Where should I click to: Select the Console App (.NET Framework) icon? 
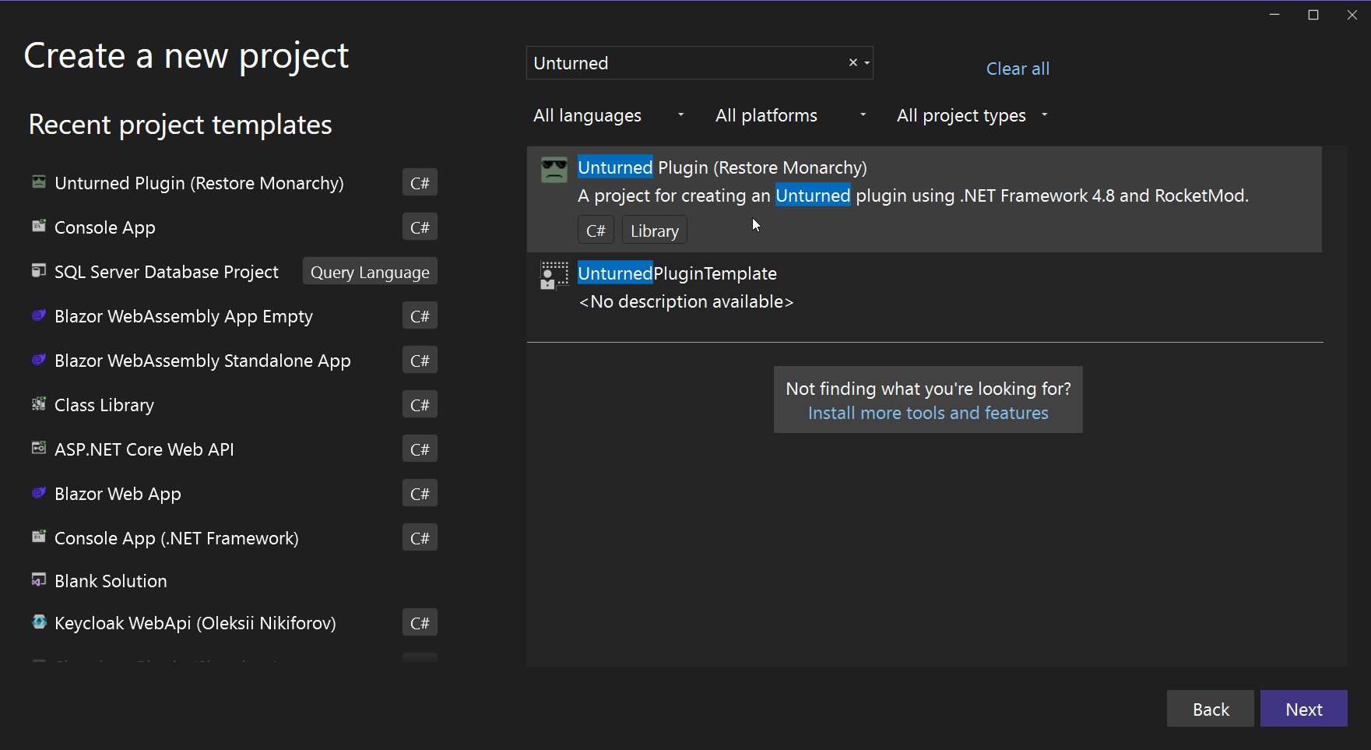39,537
